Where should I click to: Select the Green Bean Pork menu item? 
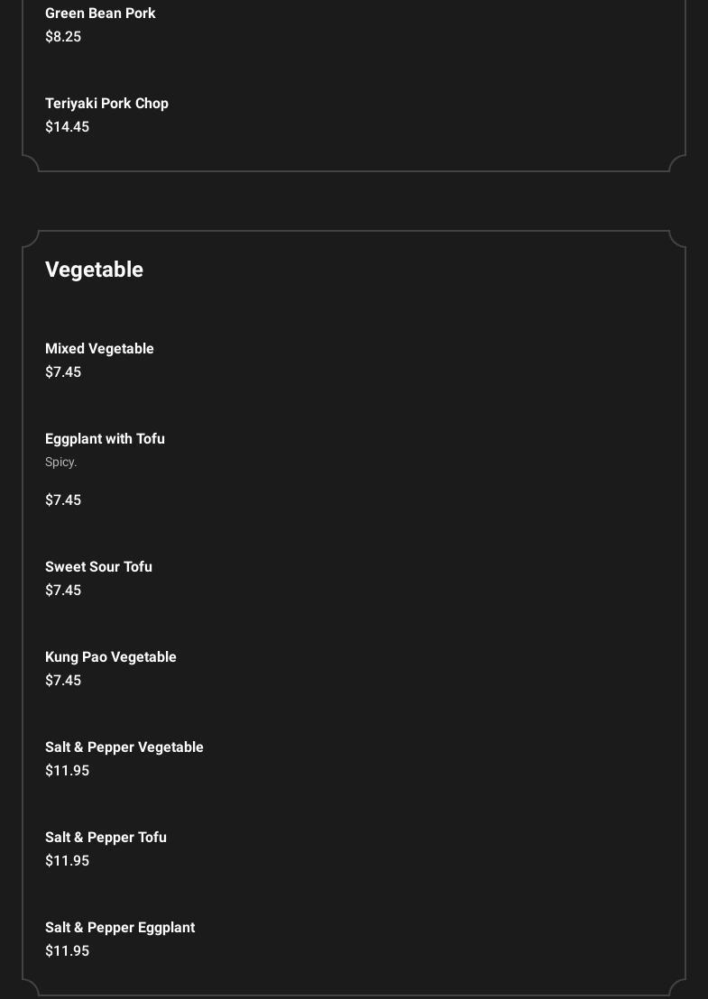[100, 14]
